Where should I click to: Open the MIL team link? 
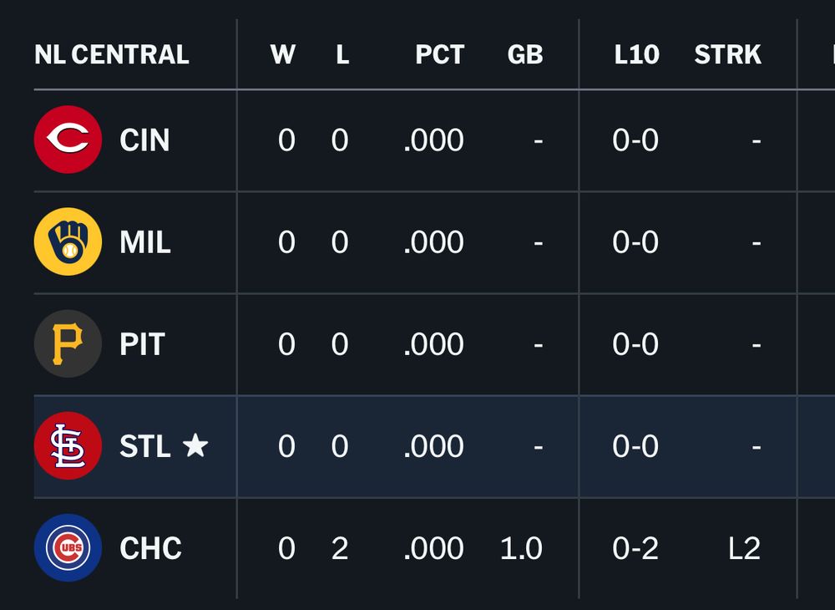(145, 242)
